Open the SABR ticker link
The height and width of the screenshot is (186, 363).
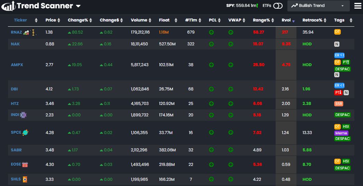pos(16,150)
